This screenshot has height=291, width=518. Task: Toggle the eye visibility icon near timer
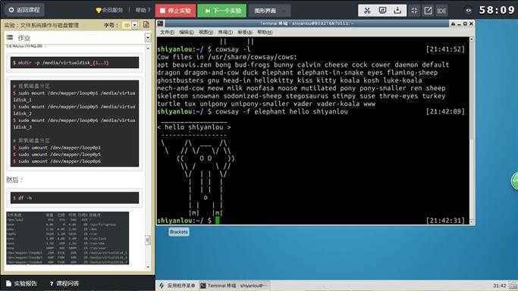468,11
